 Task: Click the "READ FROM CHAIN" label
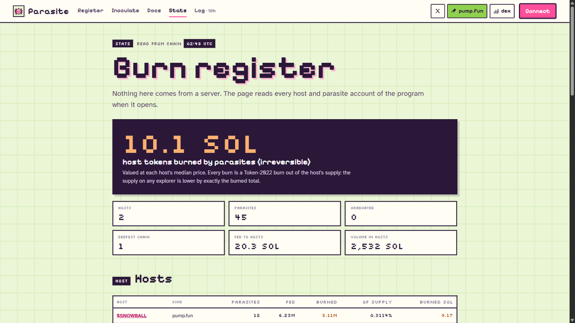159,44
